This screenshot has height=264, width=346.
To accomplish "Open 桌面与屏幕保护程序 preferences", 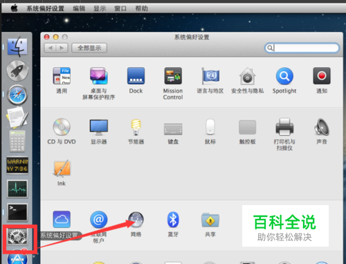I will 99,76.
